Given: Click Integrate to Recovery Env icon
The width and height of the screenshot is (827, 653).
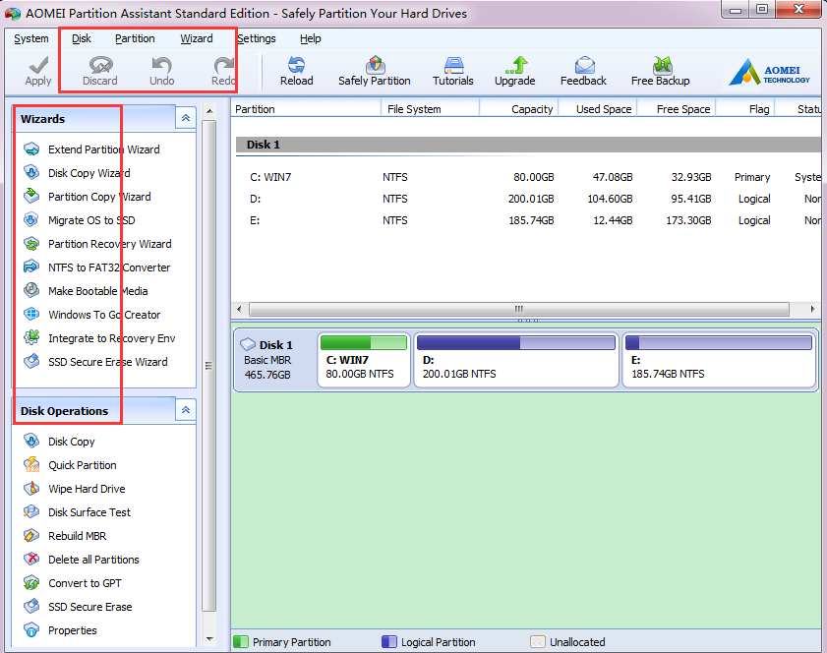Looking at the screenshot, I should point(31,337).
